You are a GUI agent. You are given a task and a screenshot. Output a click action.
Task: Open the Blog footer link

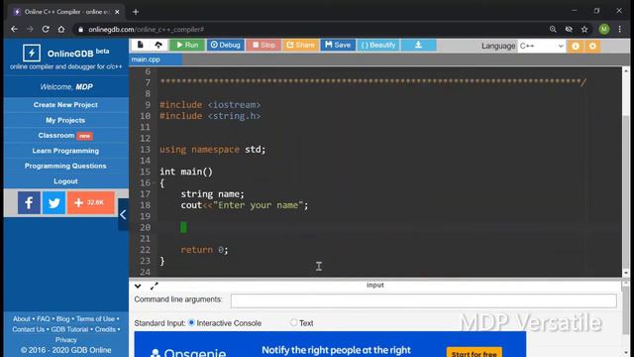[62, 319]
